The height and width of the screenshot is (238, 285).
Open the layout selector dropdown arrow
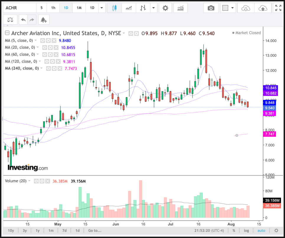click(x=232, y=8)
